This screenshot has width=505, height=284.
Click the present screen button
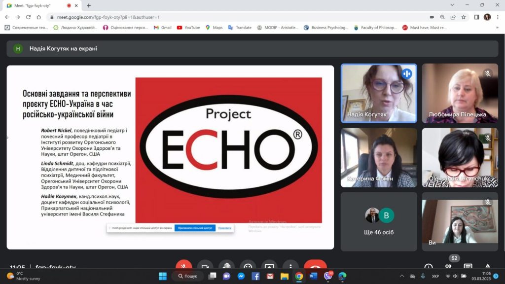click(x=269, y=267)
